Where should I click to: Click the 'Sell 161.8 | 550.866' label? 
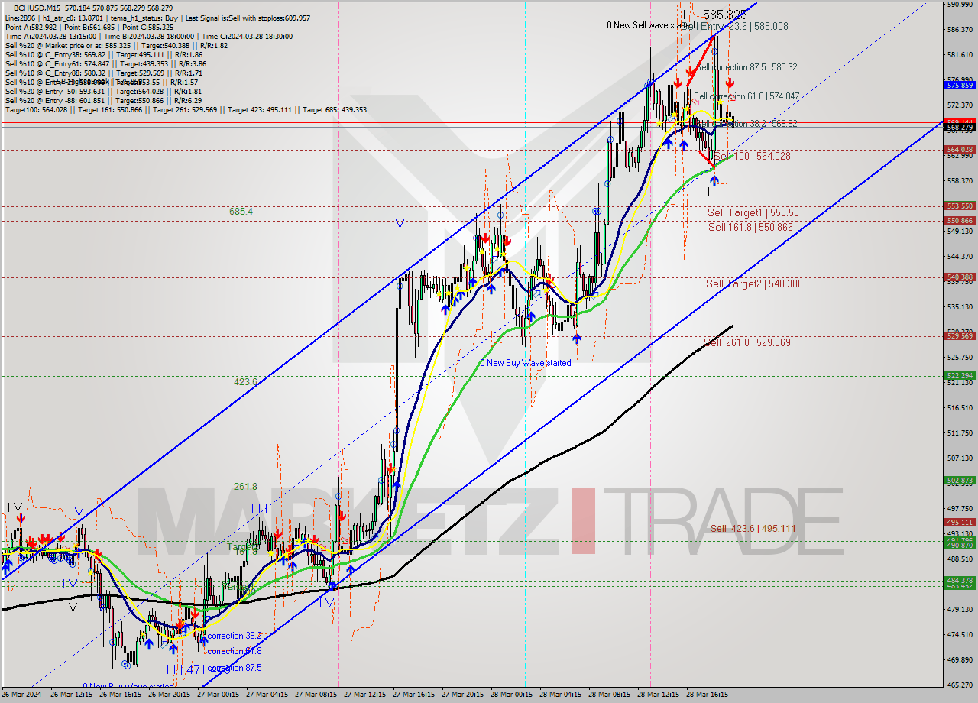tap(750, 227)
